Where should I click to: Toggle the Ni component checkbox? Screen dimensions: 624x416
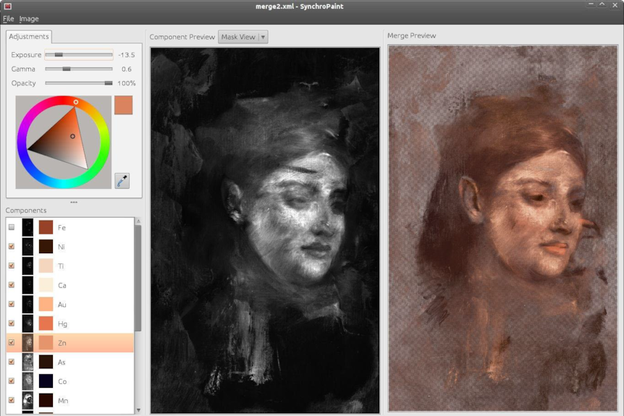coord(12,247)
